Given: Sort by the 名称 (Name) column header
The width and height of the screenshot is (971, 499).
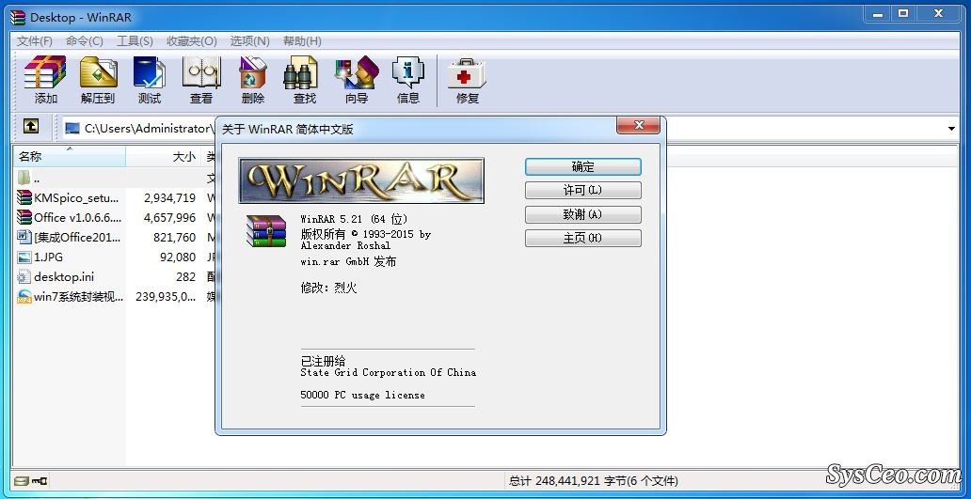Looking at the screenshot, I should coord(70,156).
